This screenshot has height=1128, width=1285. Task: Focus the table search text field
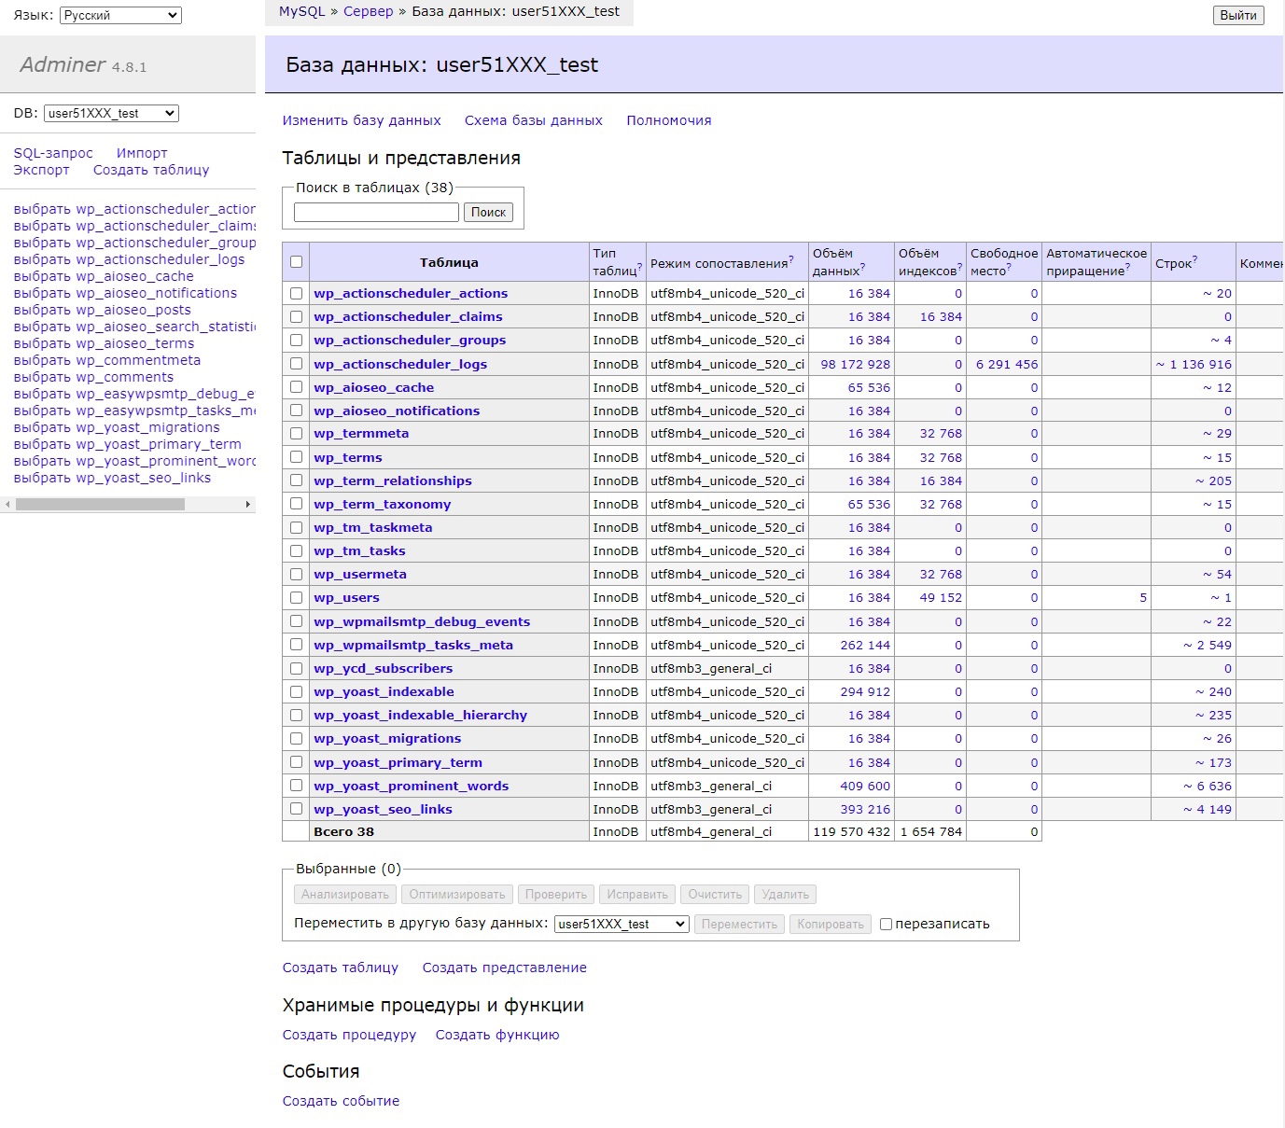pos(376,213)
